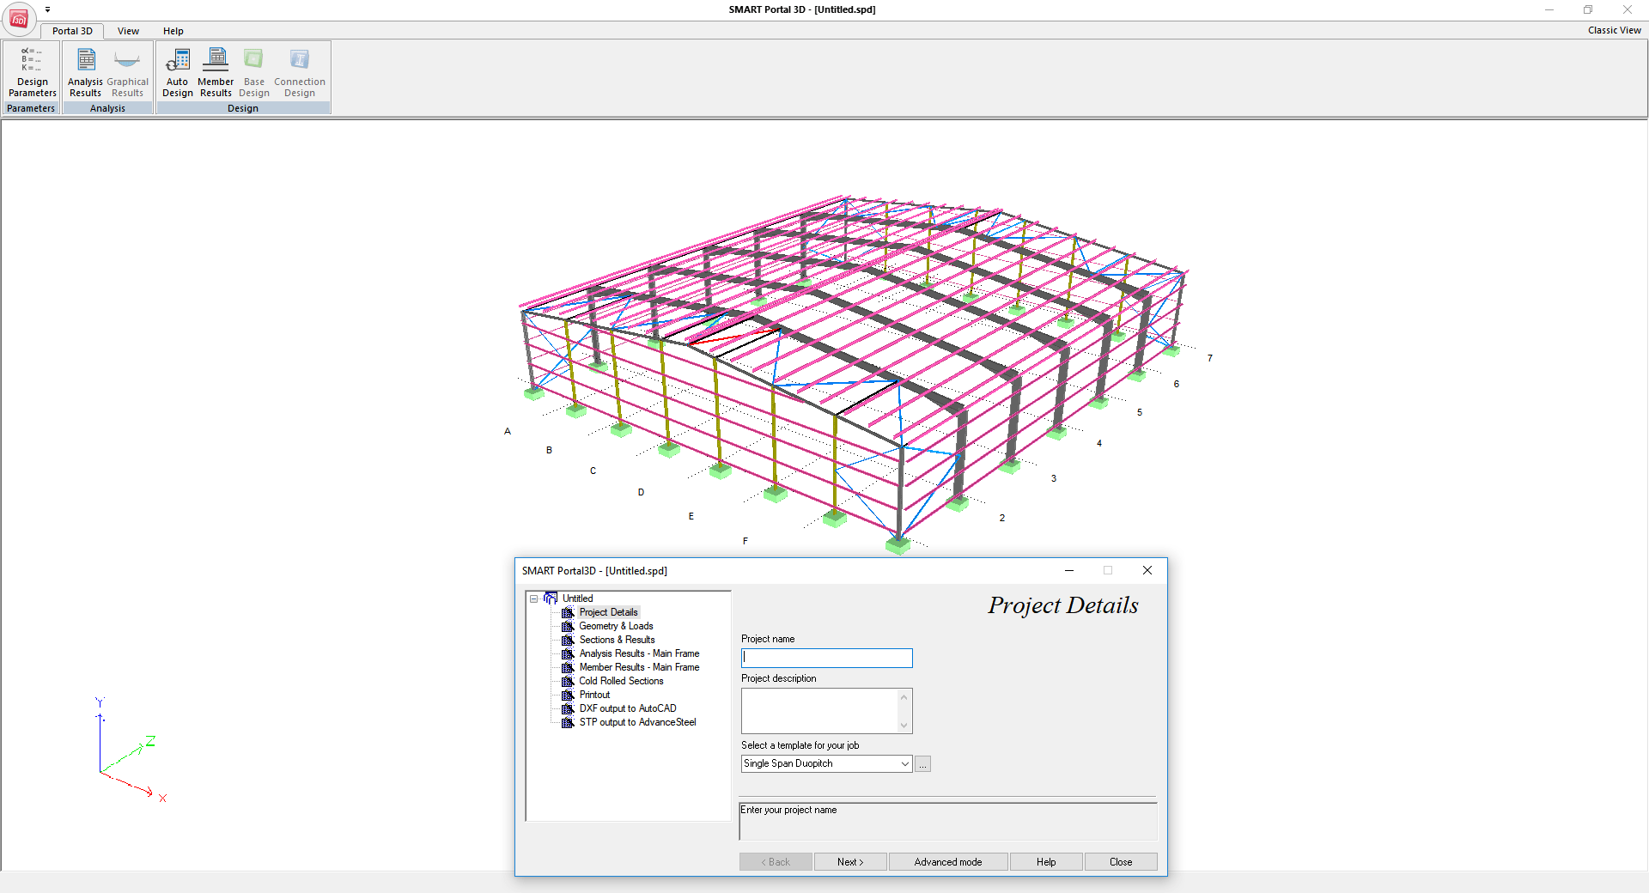Open Analysis Results in the ribbon
The height and width of the screenshot is (893, 1649).
pos(85,72)
